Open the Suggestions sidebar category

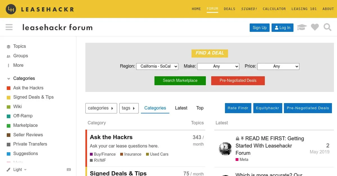click(x=25, y=154)
